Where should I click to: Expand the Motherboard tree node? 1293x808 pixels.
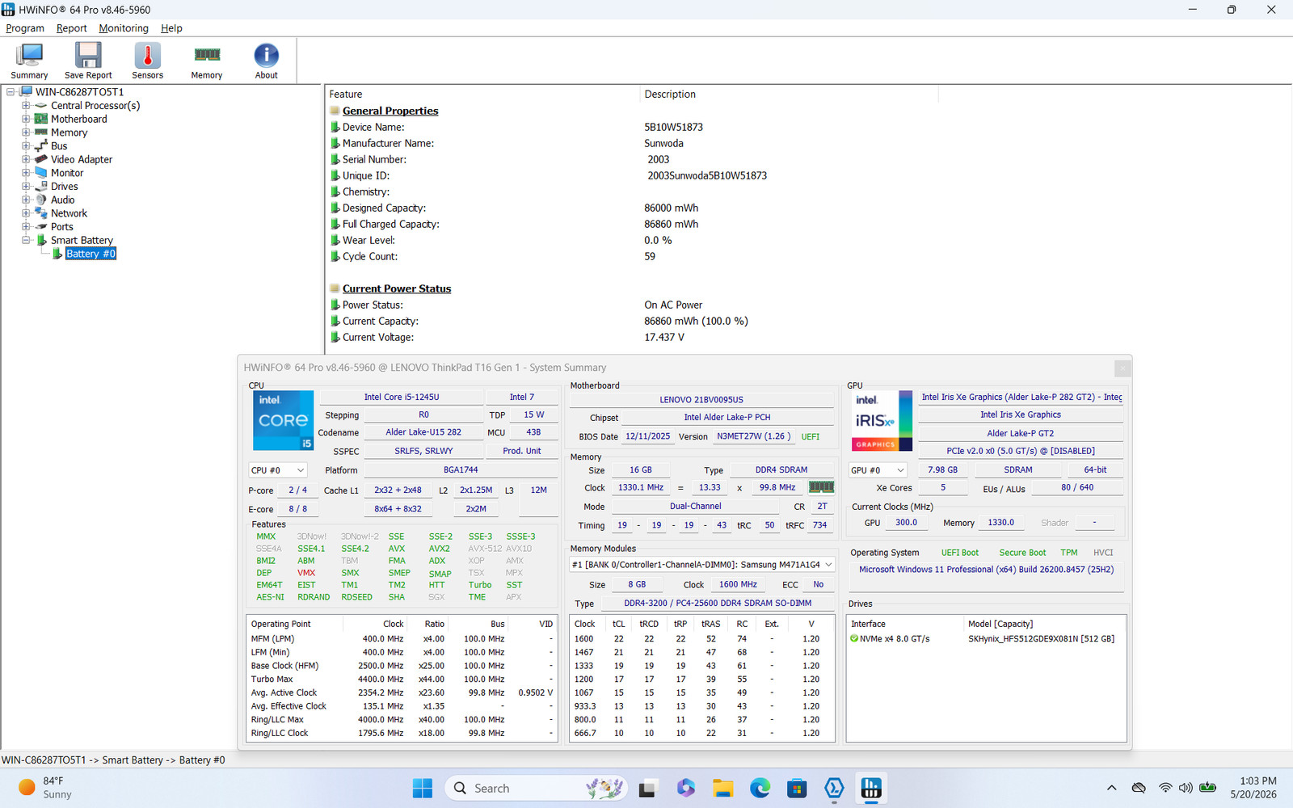(x=26, y=119)
